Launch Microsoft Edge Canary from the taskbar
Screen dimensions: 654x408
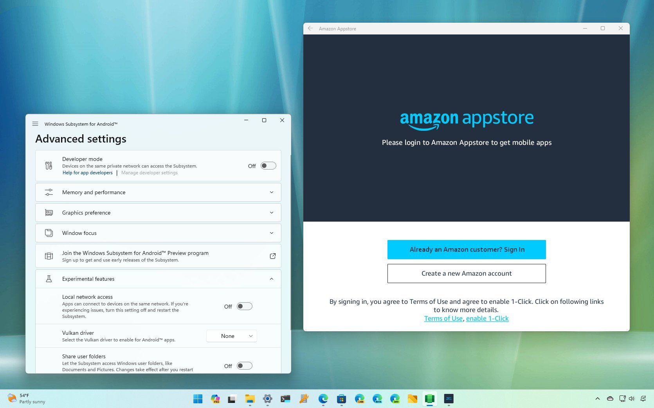click(x=360, y=399)
